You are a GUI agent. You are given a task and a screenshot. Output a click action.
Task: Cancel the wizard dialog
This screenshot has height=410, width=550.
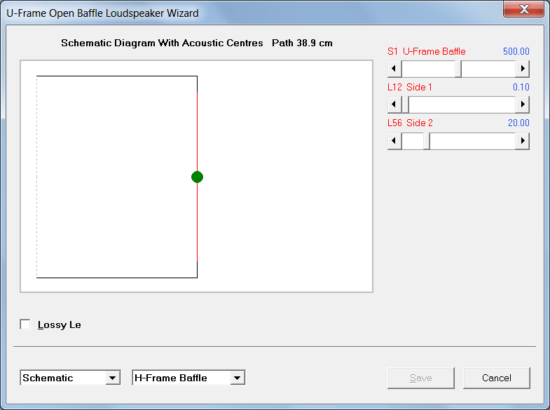[x=496, y=378]
